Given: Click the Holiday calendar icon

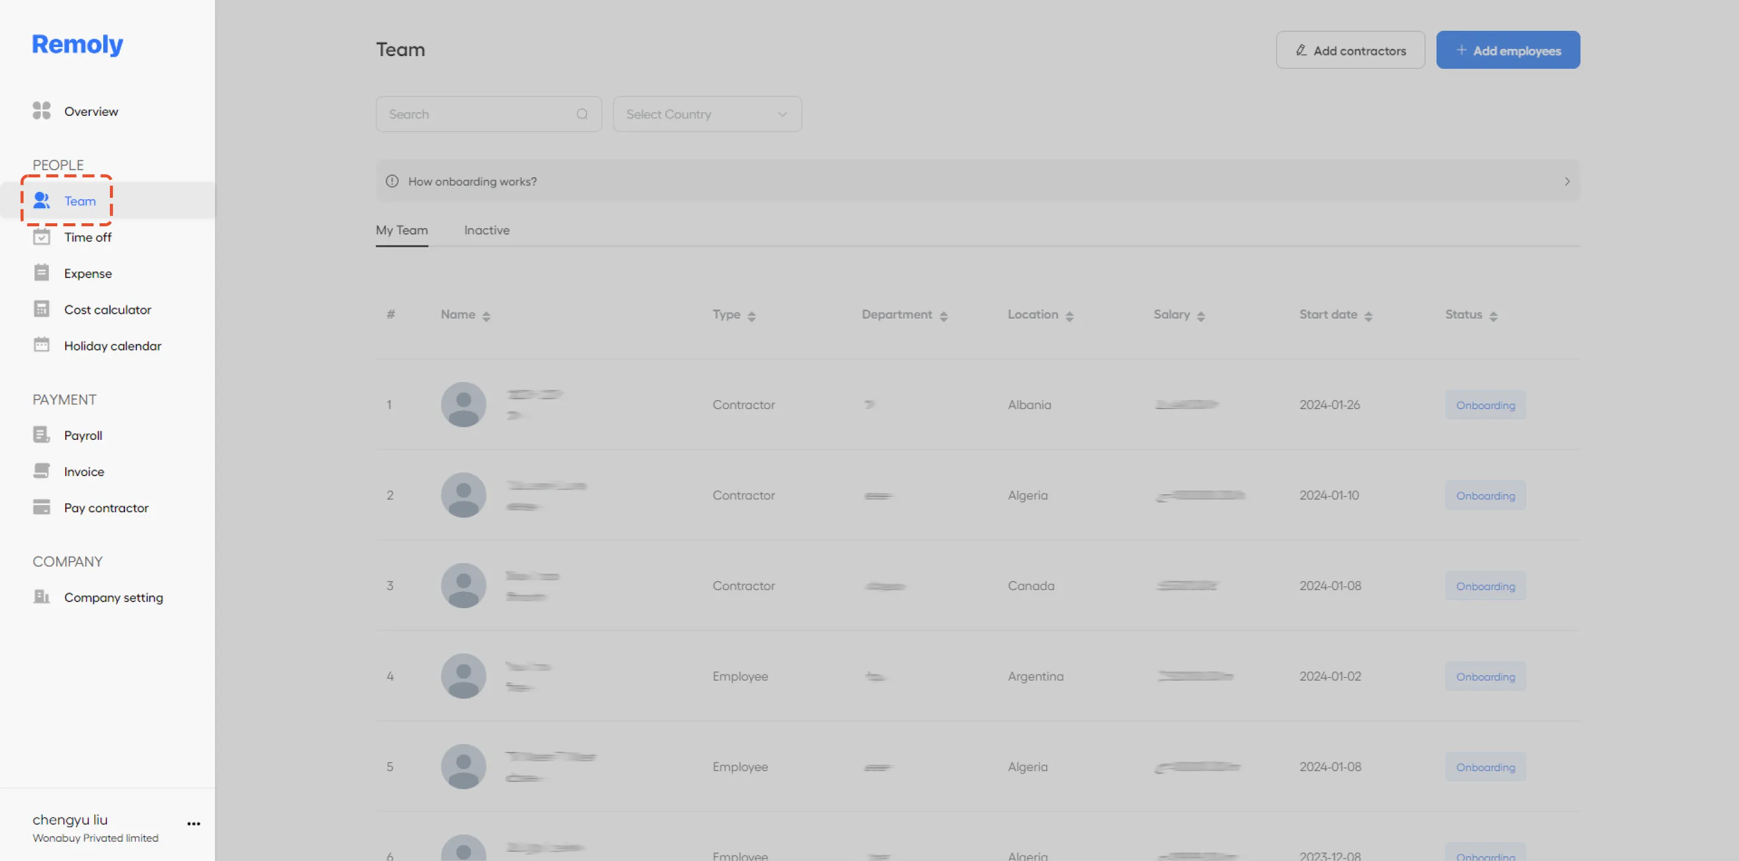Looking at the screenshot, I should [x=42, y=345].
